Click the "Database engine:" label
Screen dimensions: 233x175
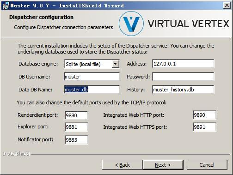coord(38,64)
